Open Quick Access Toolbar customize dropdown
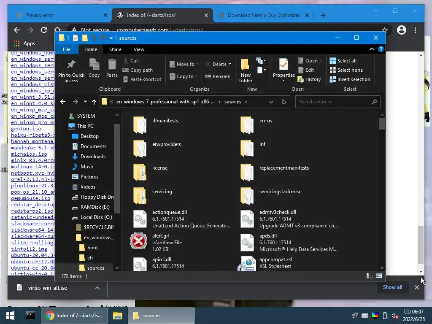This screenshot has height=324, width=432. 111,38
